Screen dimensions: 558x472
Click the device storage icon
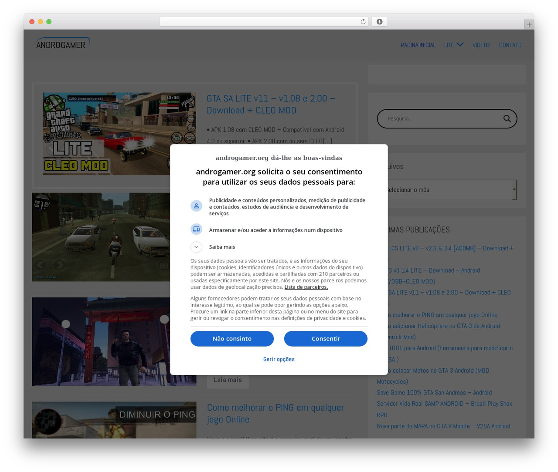(196, 229)
